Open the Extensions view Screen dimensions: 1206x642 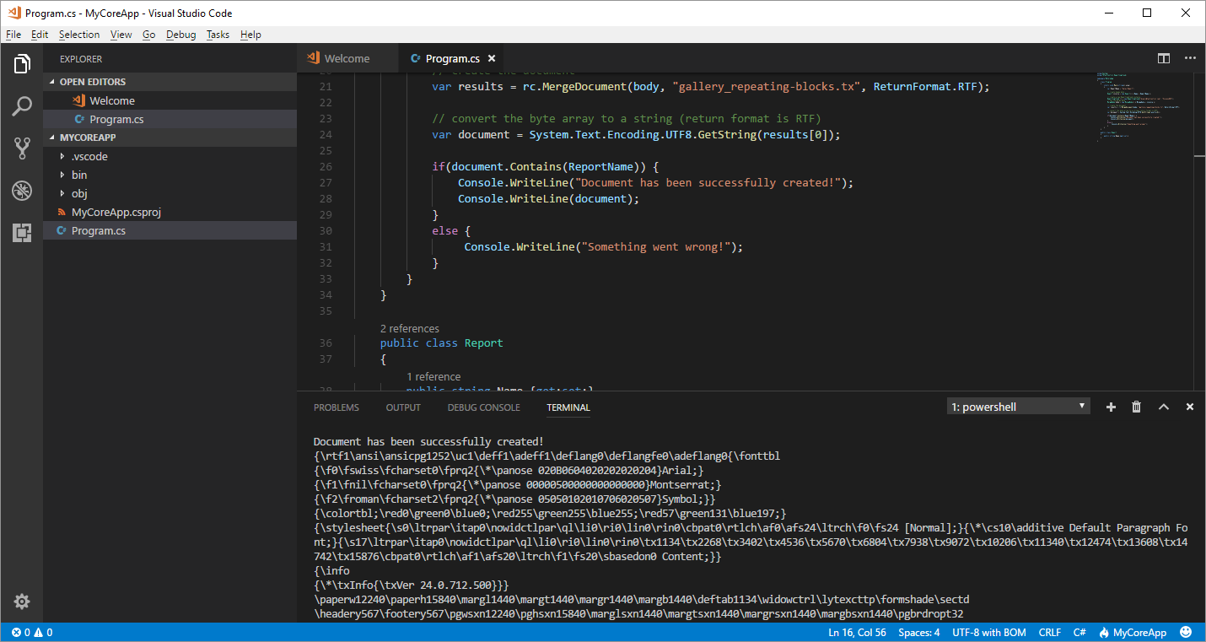coord(22,233)
